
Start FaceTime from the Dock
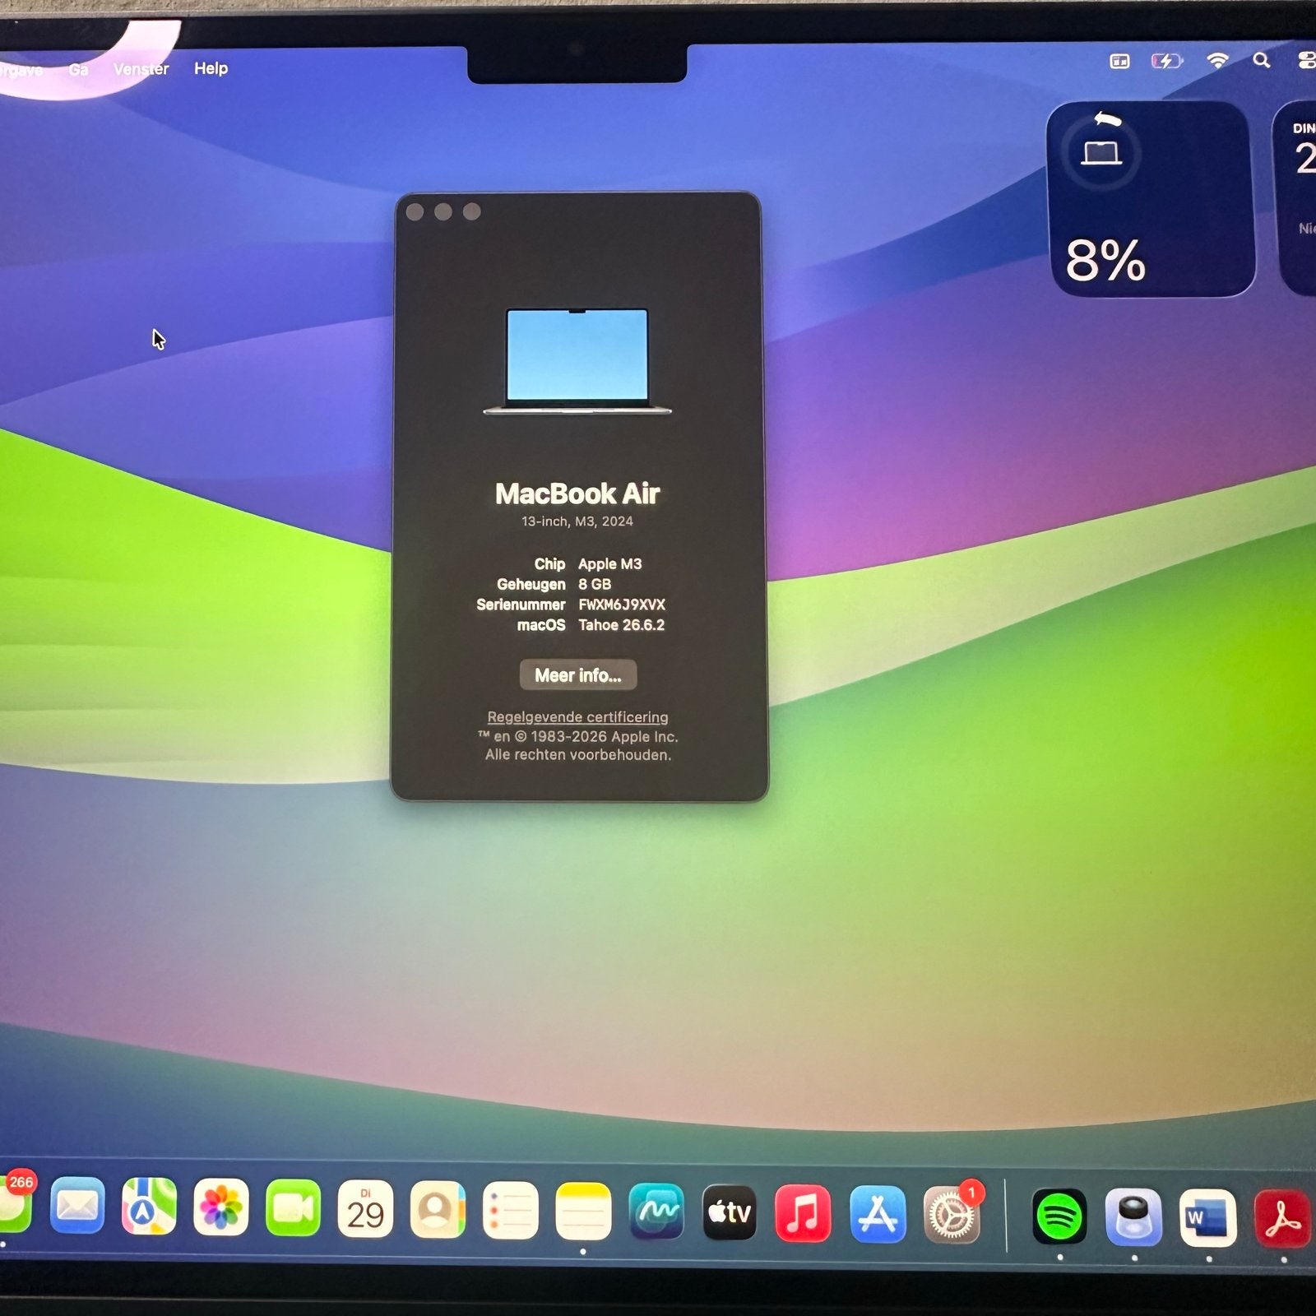click(x=293, y=1208)
